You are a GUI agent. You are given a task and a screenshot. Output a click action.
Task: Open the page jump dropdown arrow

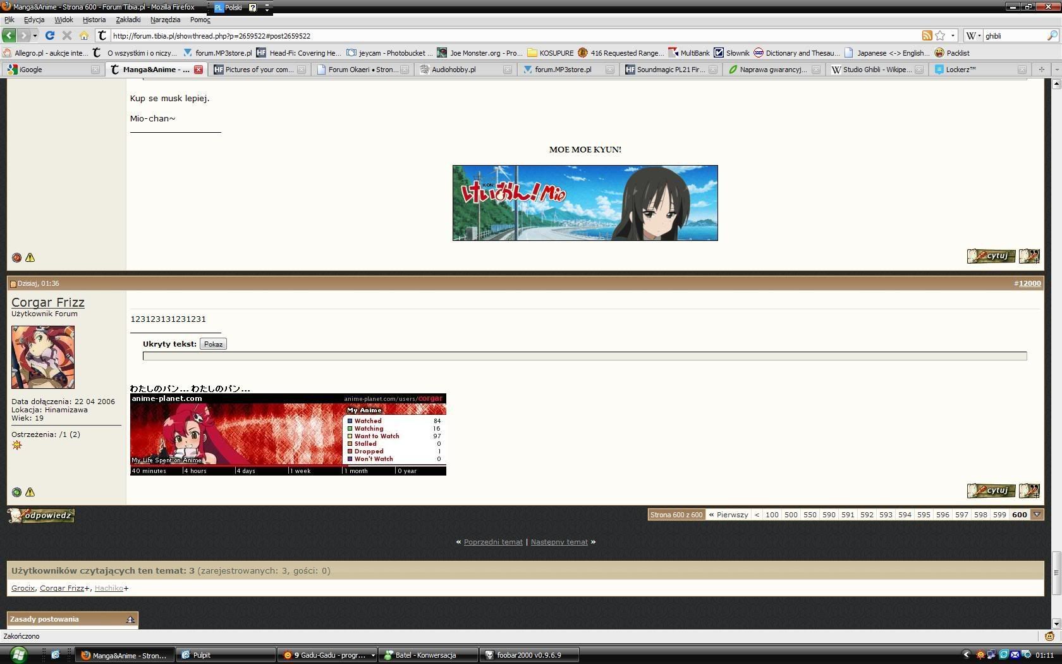(1037, 515)
